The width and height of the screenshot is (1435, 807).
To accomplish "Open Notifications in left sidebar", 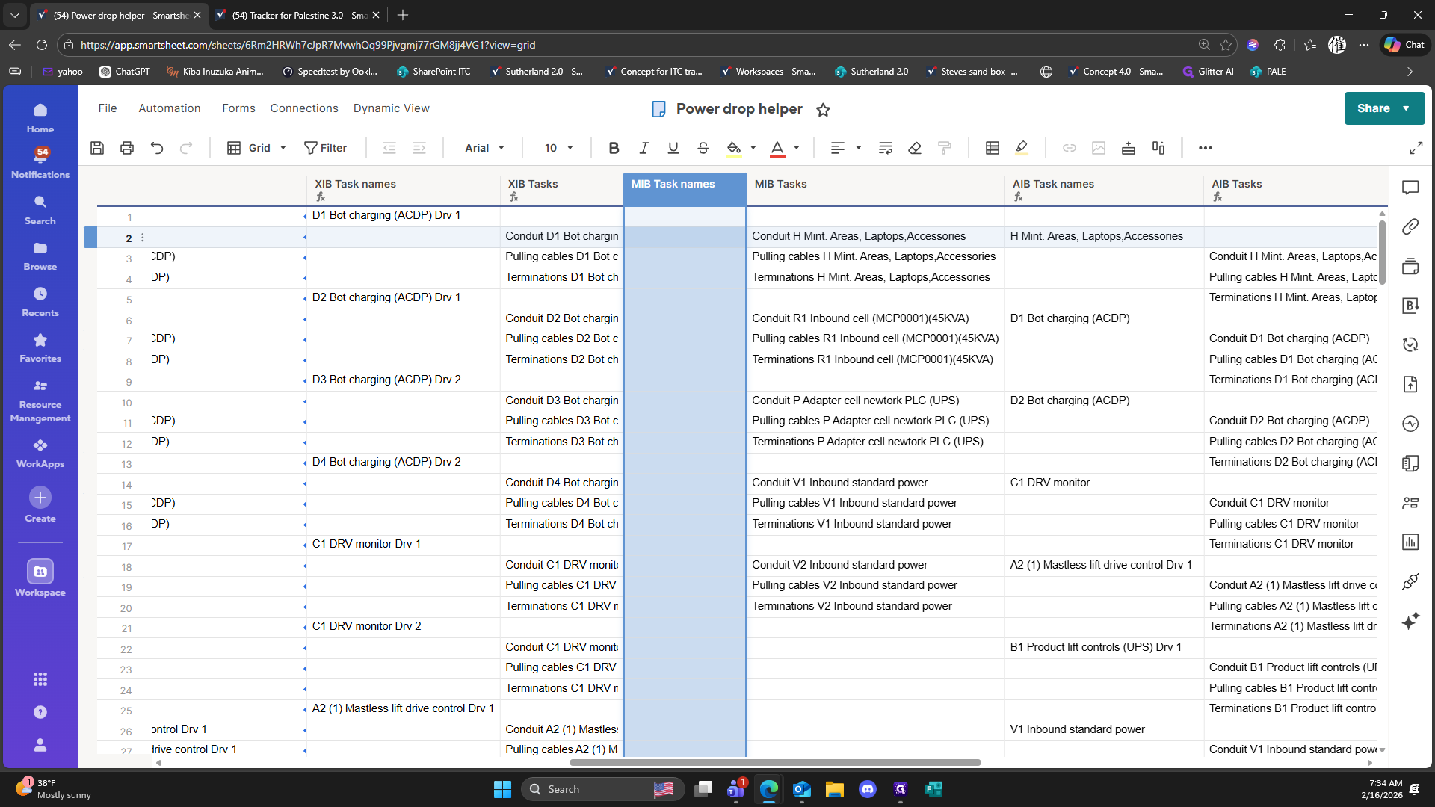I will tap(40, 162).
